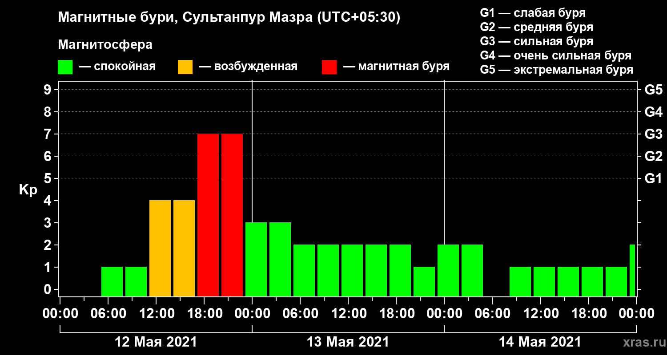
Task: Click the green Kp 1 bar starting 12:00, 14 May
Action: click(544, 281)
